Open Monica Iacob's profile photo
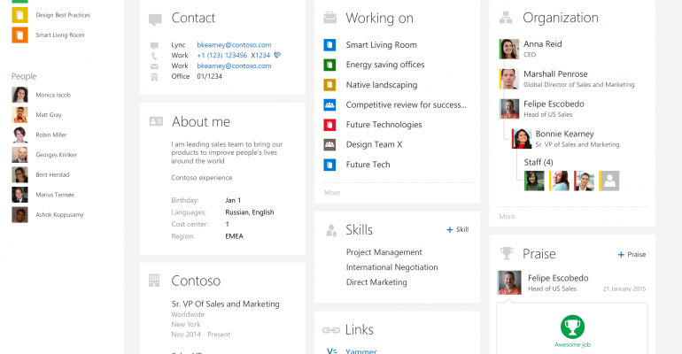The width and height of the screenshot is (682, 354). click(x=19, y=95)
